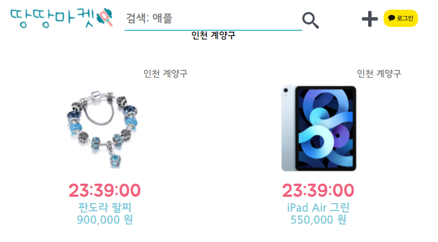Click the 550,000 원 price
This screenshot has height=242, width=438.
tap(318, 220)
